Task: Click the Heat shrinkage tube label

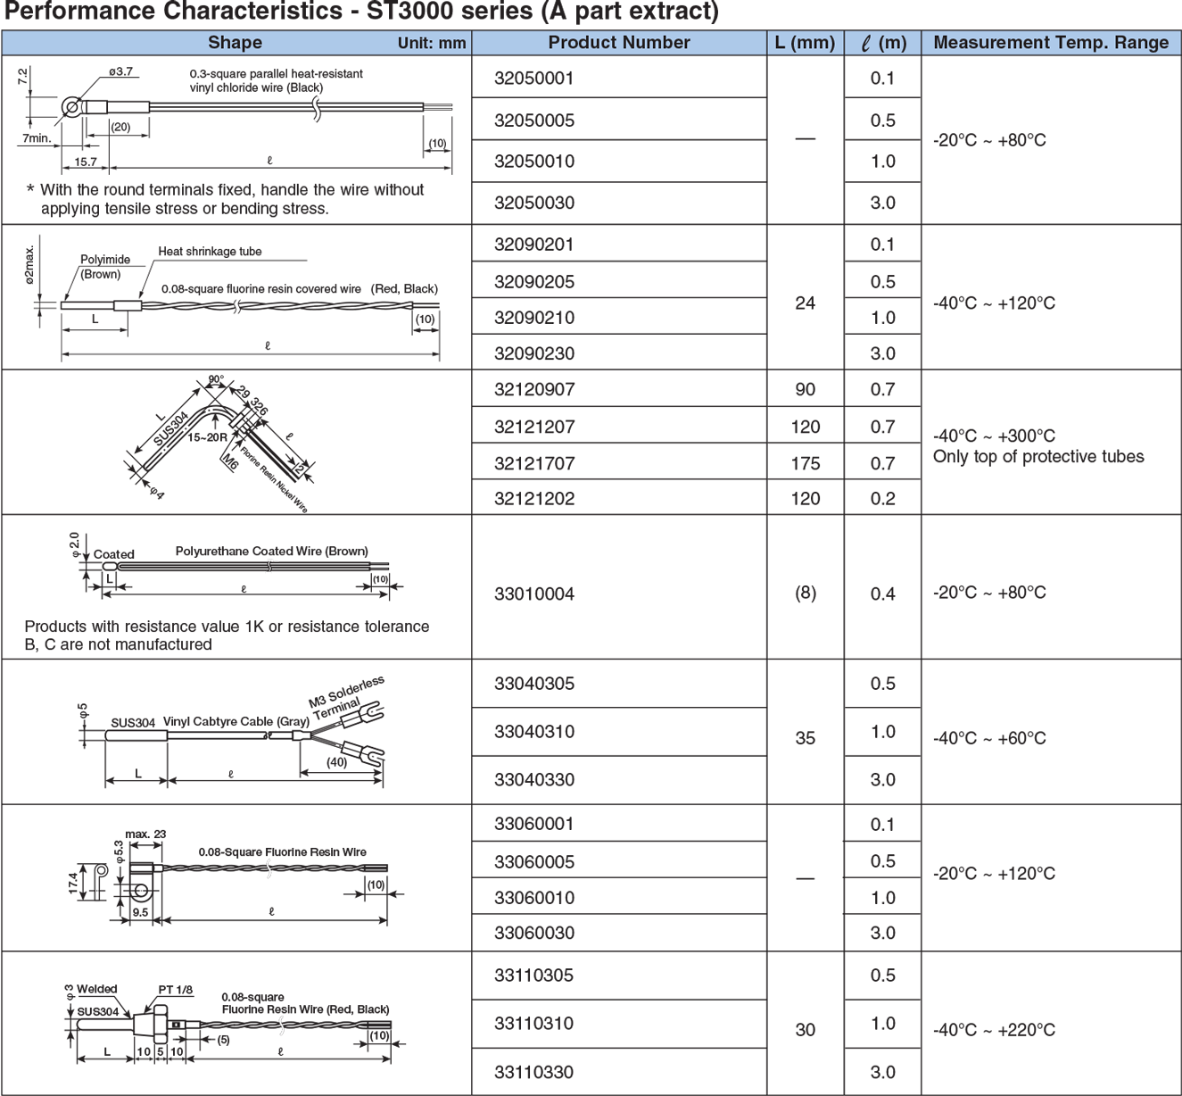Action: click(x=210, y=252)
